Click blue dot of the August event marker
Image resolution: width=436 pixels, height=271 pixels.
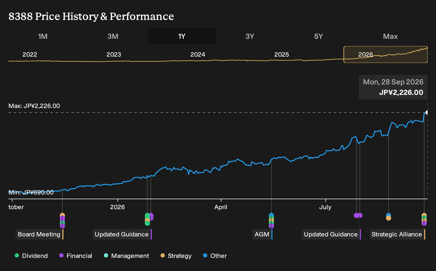click(x=389, y=215)
